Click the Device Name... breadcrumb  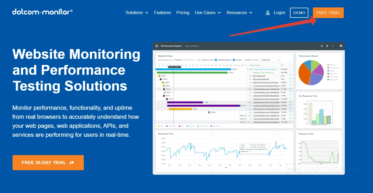coord(192,46)
